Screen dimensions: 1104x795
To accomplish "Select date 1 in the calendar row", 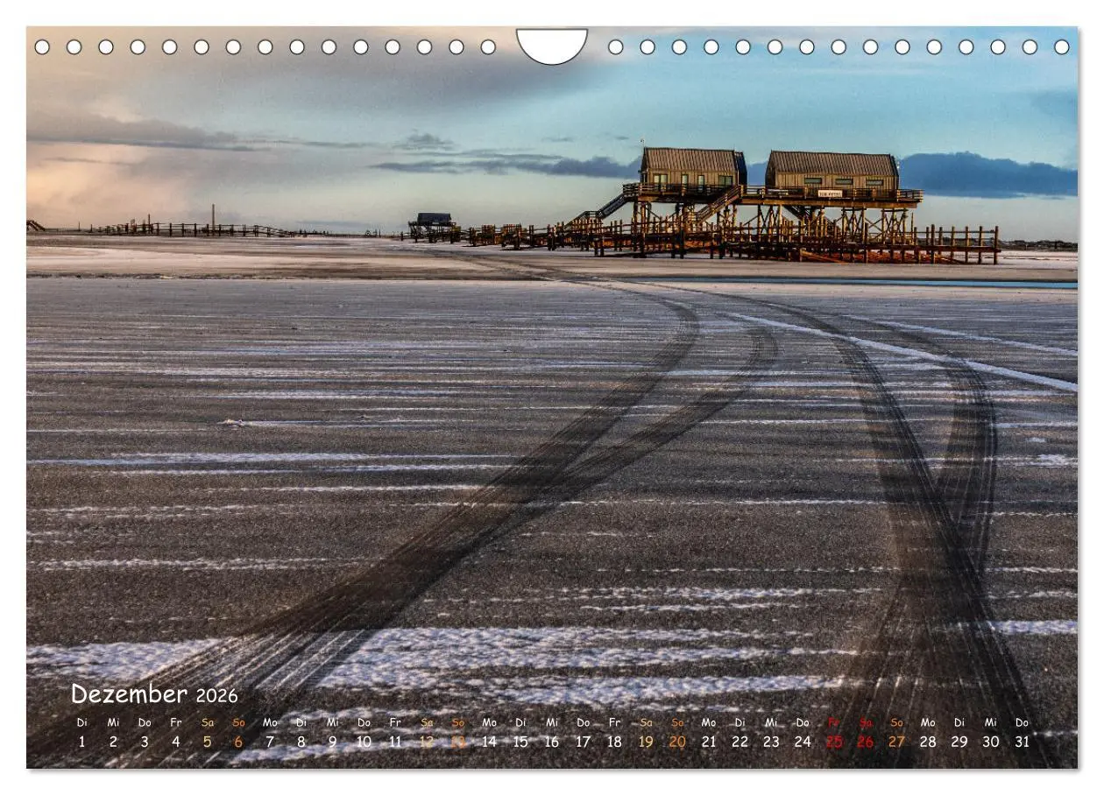I will coord(82,742).
